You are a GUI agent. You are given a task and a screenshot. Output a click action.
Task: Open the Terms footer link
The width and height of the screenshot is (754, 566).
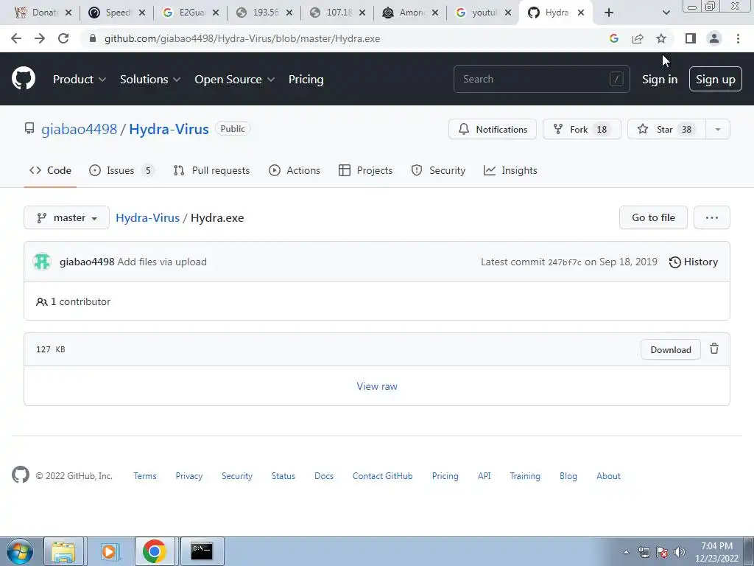pyautogui.click(x=145, y=476)
